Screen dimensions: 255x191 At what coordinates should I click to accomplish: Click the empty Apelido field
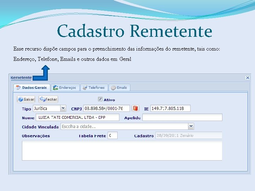pyautogui.click(x=182, y=117)
